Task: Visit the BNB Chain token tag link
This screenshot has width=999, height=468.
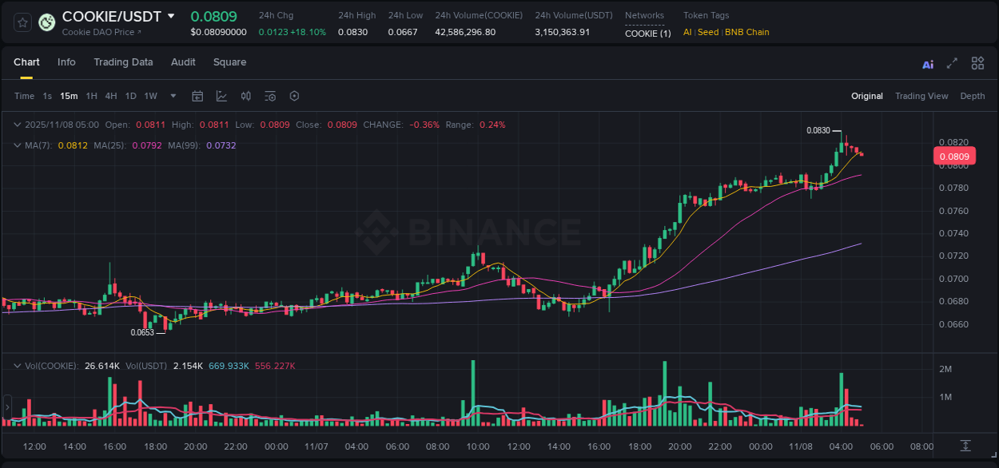Action: [x=745, y=32]
